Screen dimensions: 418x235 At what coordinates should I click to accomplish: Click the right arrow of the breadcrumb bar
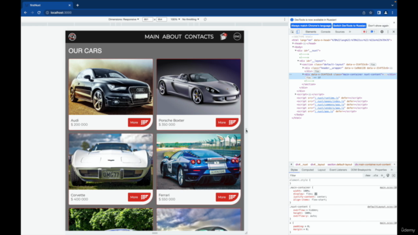(394, 164)
